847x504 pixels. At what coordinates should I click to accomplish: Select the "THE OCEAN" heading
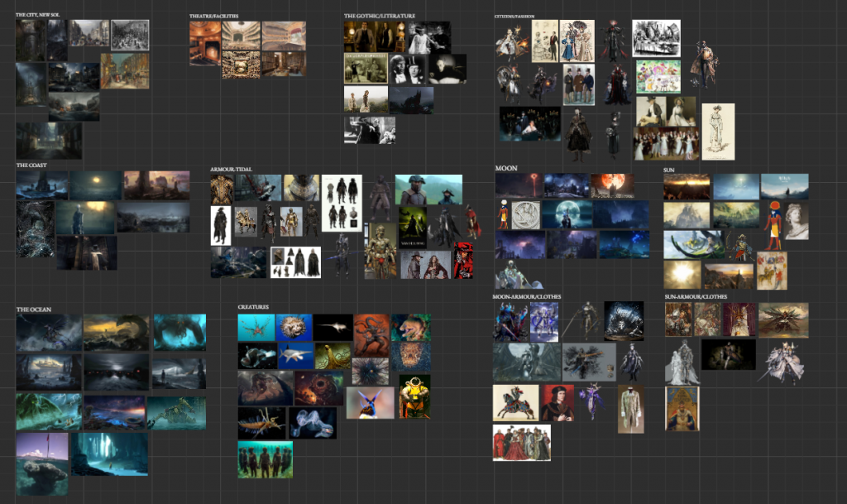[x=33, y=310]
